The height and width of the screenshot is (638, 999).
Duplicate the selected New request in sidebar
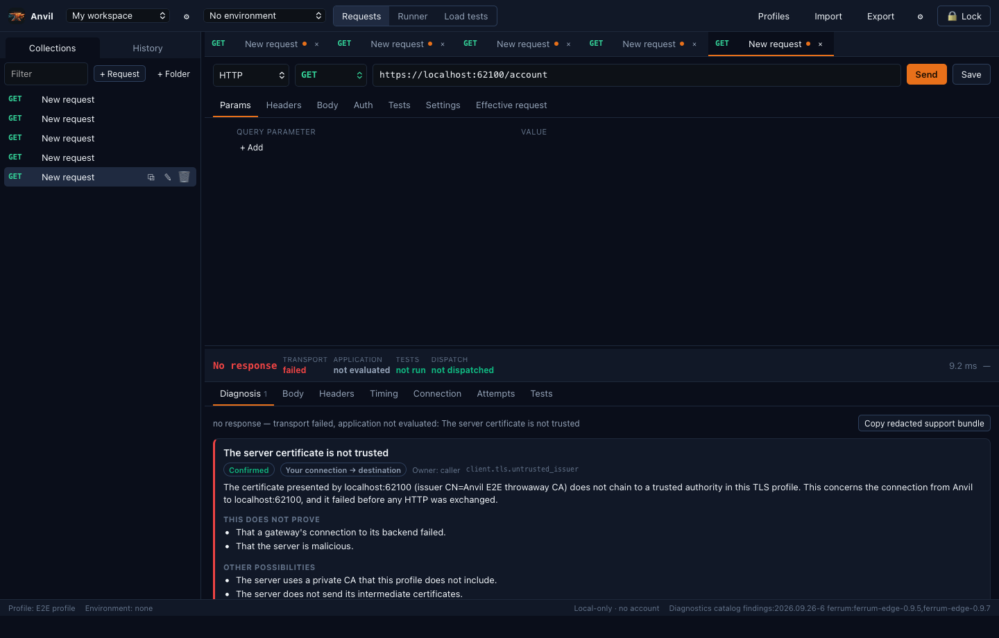click(x=151, y=178)
